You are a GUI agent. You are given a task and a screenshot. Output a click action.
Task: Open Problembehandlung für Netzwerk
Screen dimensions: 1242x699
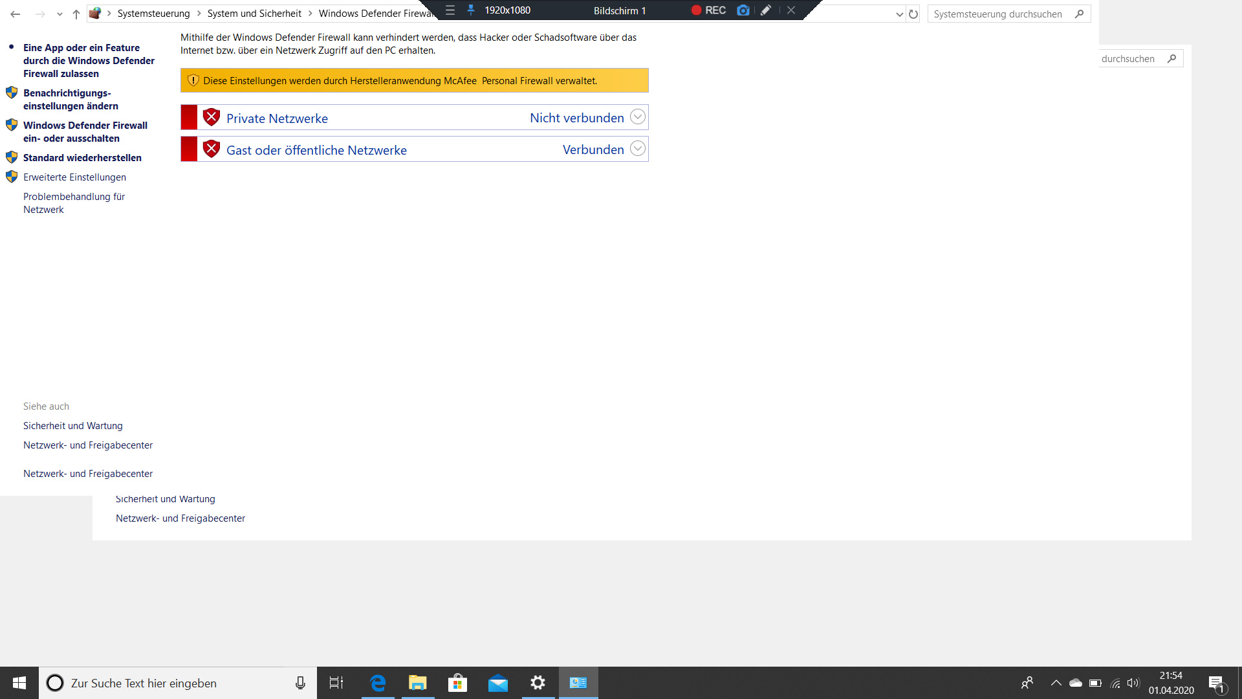[74, 203]
